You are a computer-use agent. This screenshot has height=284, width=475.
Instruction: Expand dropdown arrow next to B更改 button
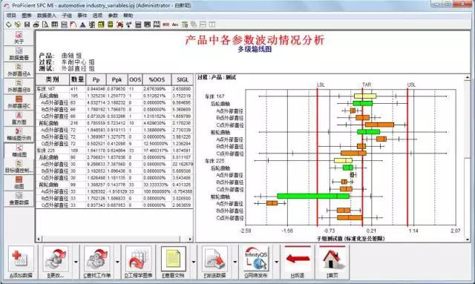(x=76, y=262)
